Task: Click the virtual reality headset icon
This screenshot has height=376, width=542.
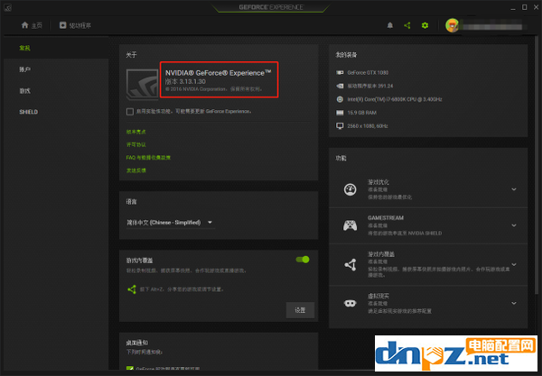Action: [350, 303]
